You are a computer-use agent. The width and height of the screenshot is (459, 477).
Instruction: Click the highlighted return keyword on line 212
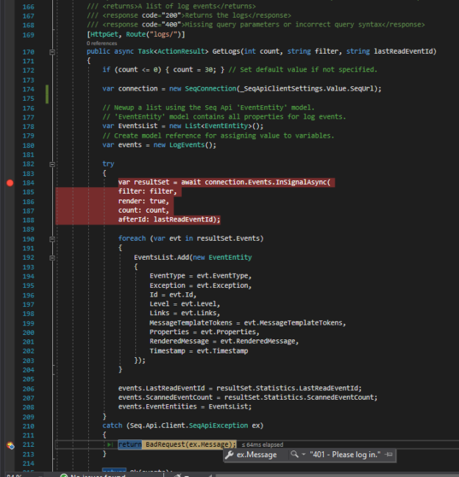[129, 445]
